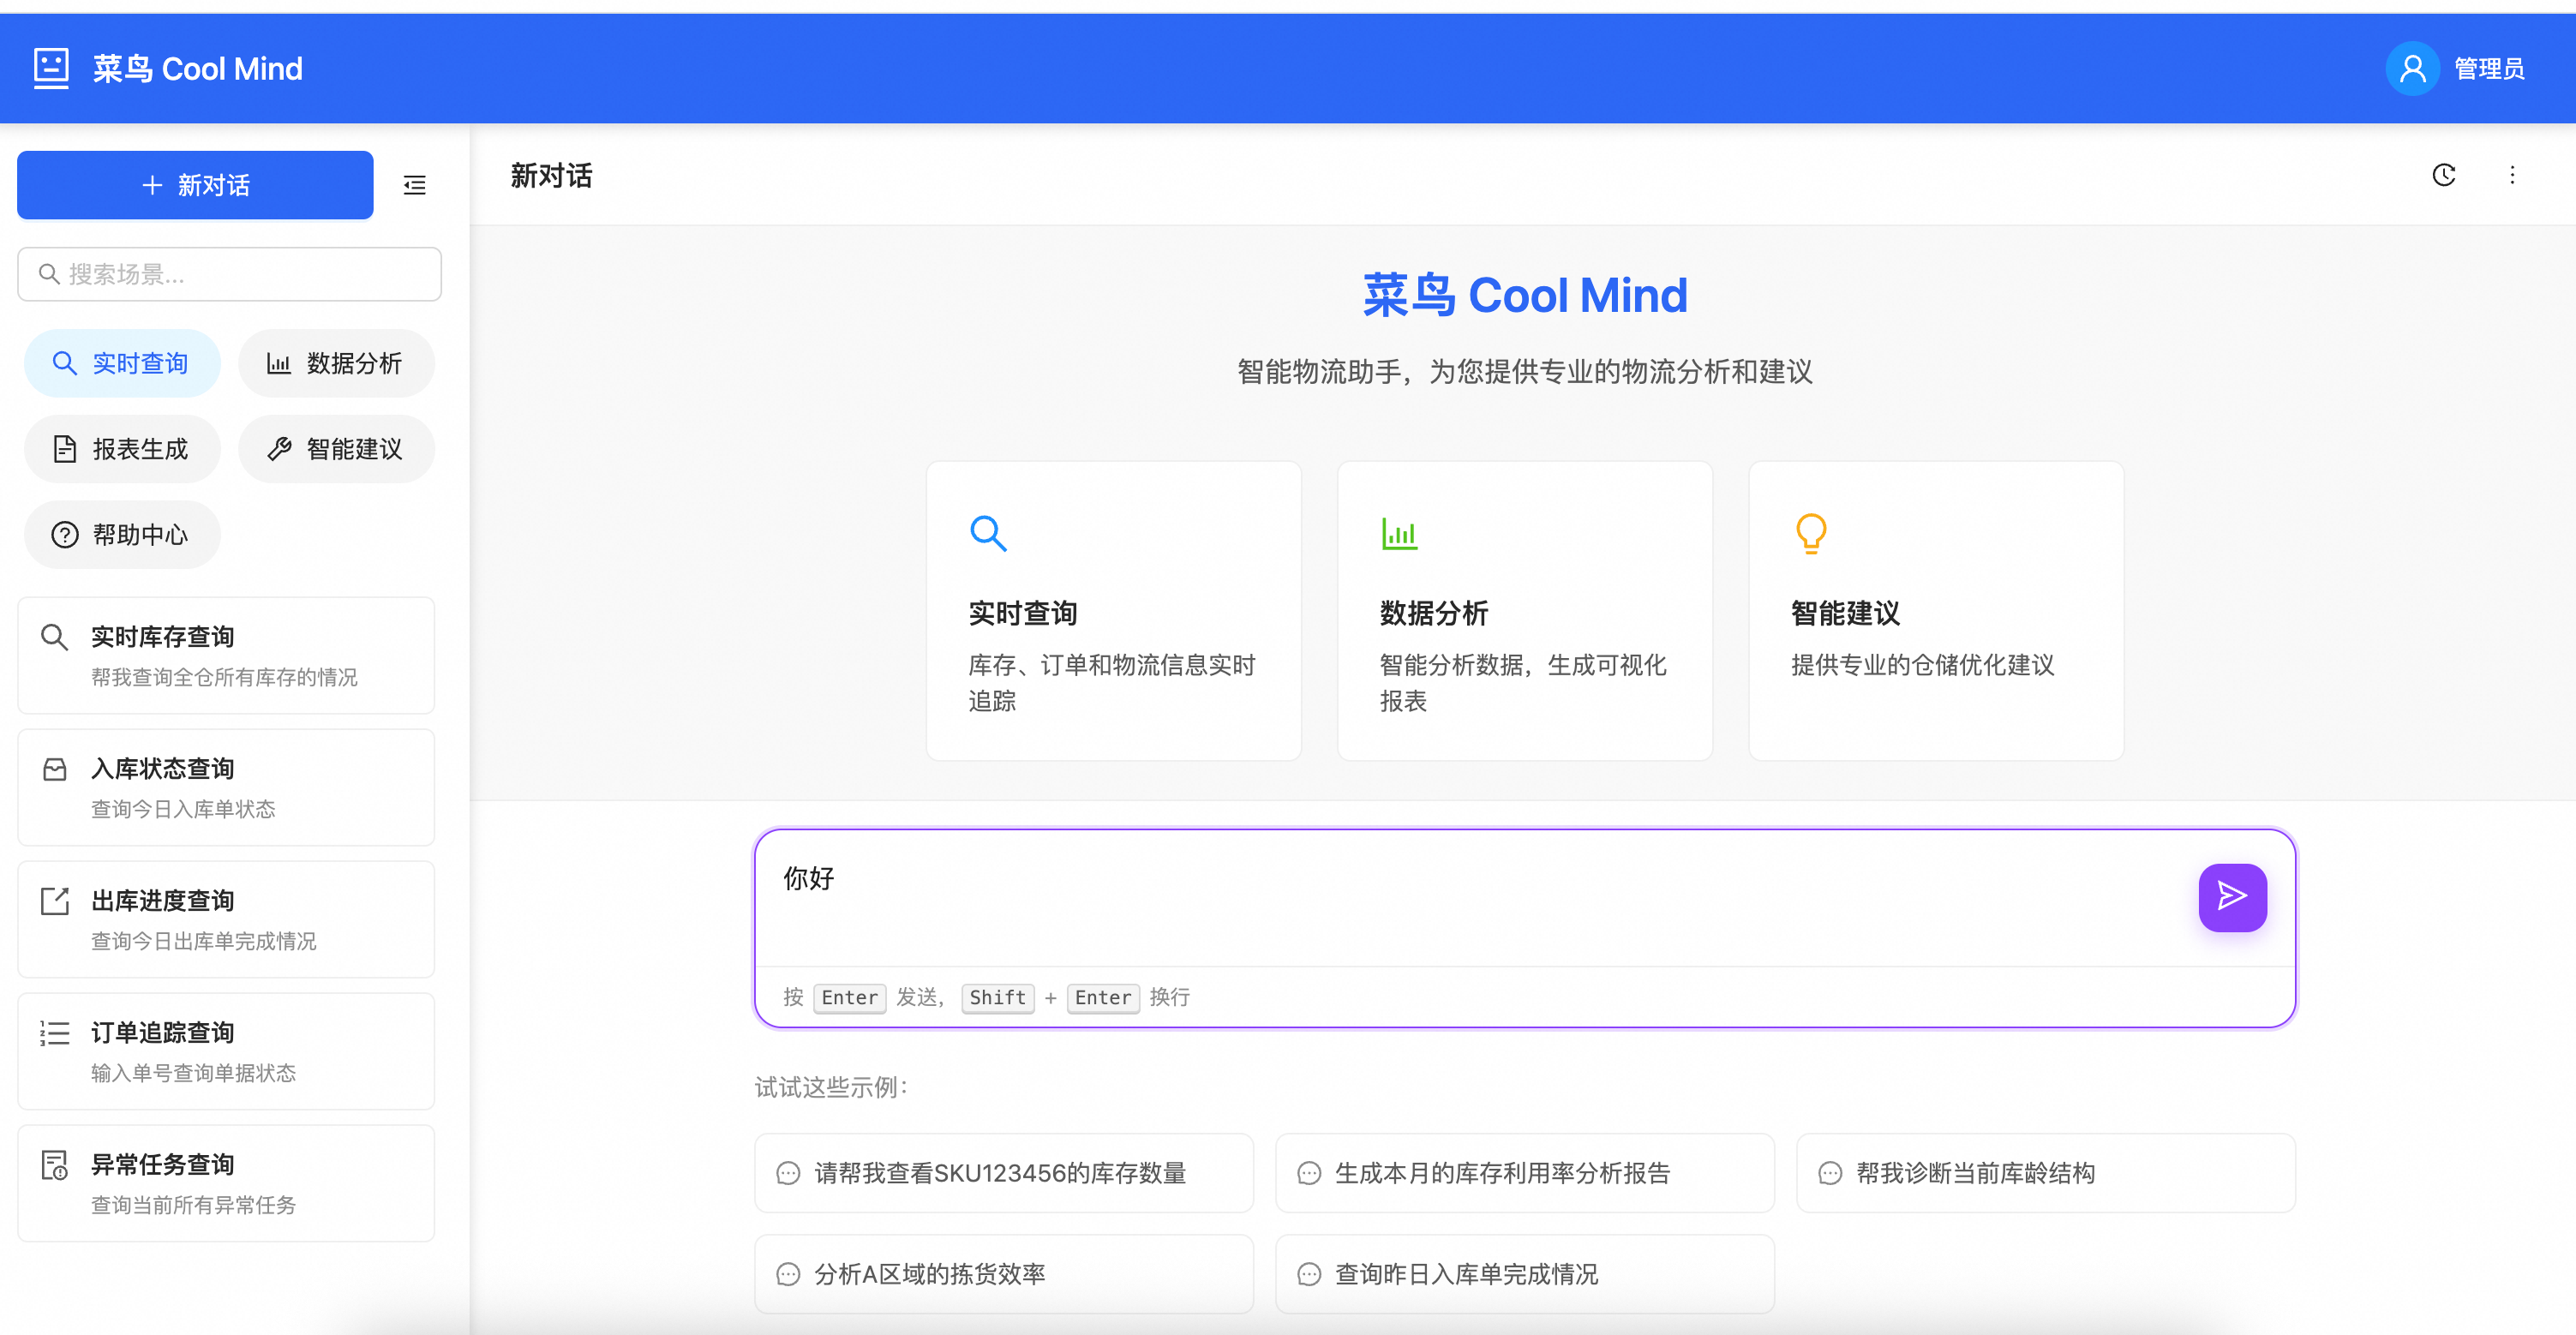The width and height of the screenshot is (2576, 1335).
Task: Click the 报表生成 document icon
Action: [64, 448]
